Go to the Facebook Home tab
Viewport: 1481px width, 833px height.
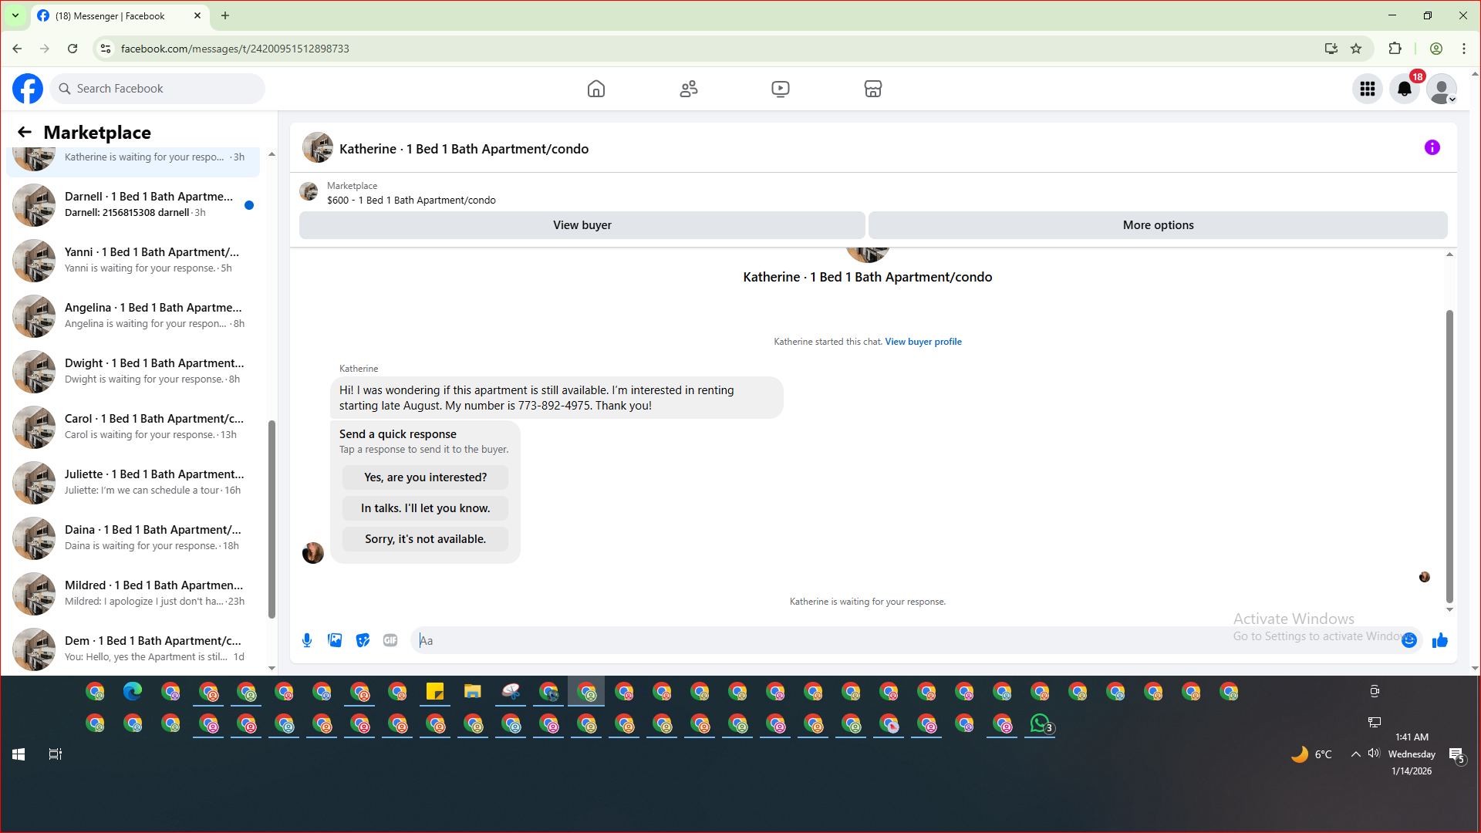pyautogui.click(x=595, y=89)
